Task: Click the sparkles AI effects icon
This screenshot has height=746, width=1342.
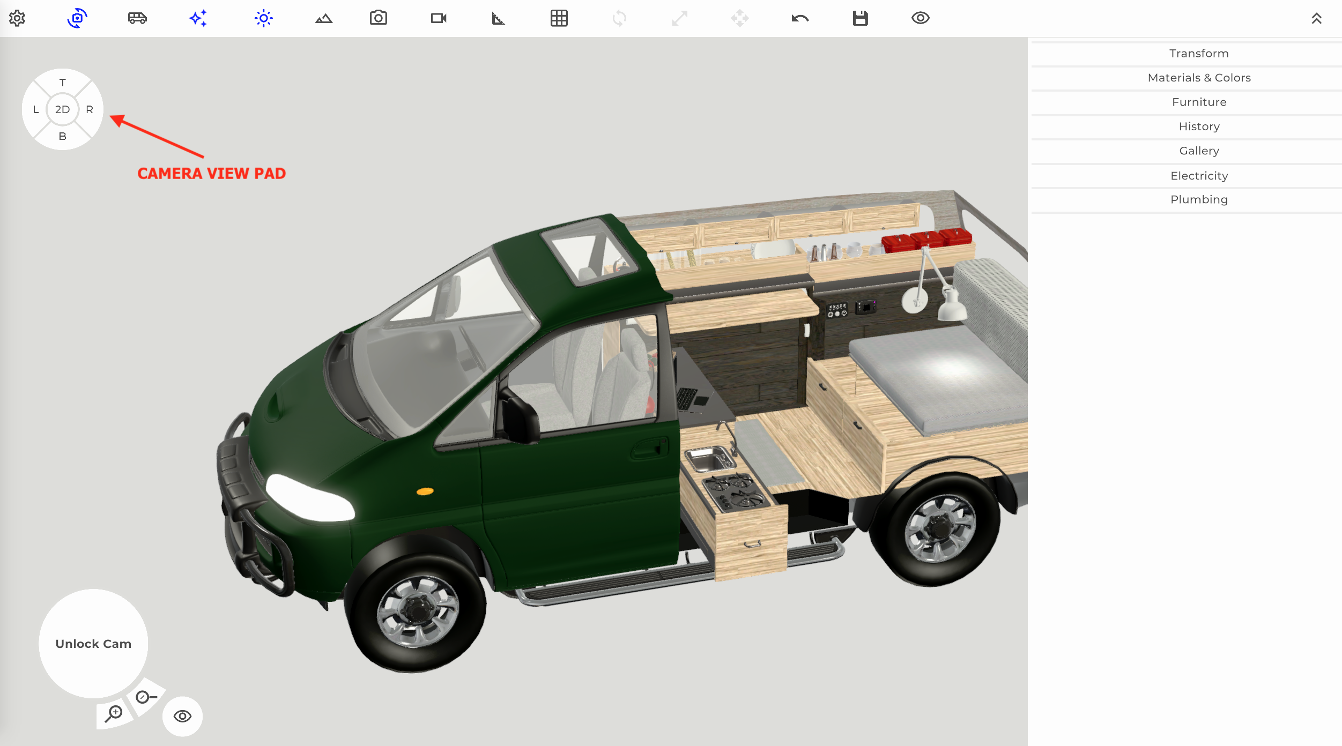Action: 198,18
